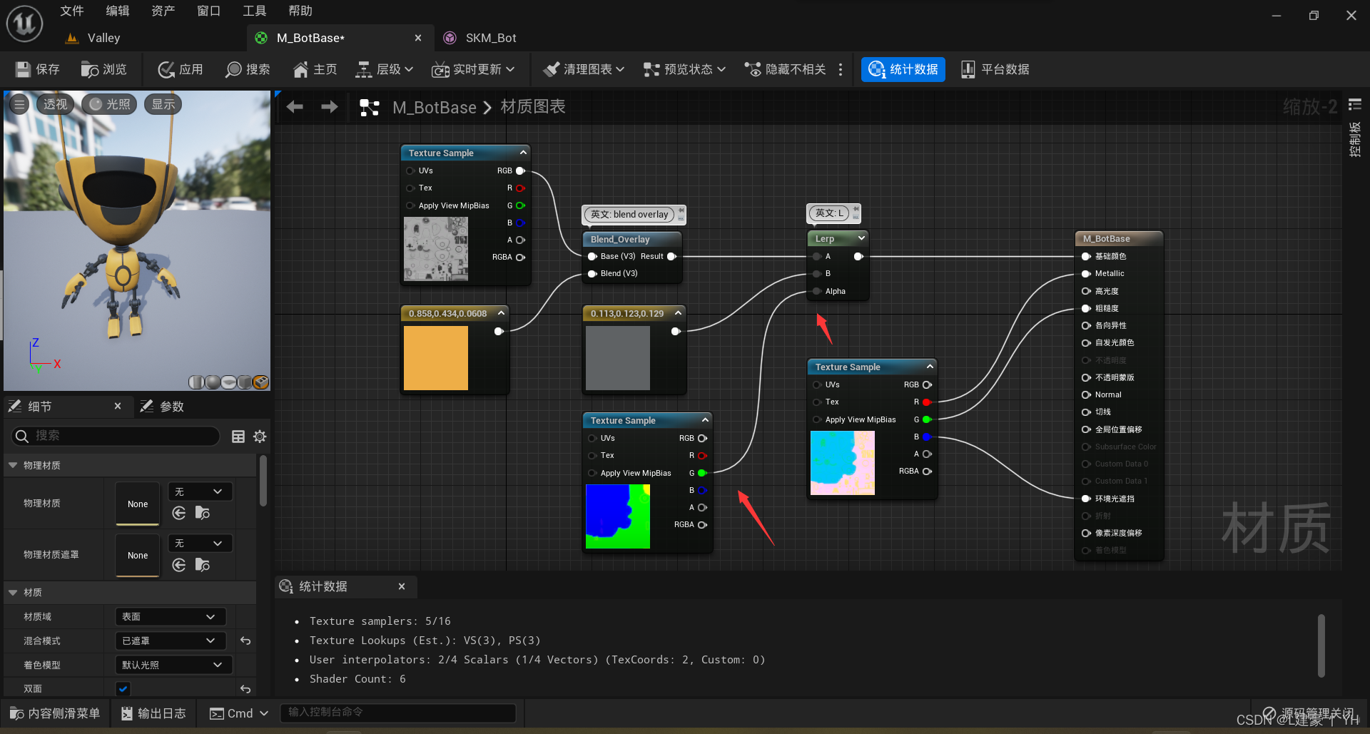Collapse the 物理材质 section

pyautogui.click(x=13, y=465)
